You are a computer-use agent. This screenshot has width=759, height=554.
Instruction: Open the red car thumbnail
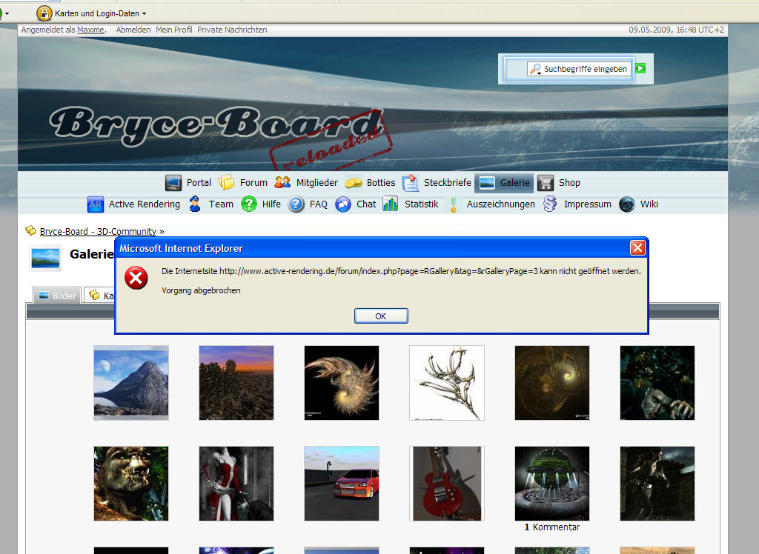[342, 484]
